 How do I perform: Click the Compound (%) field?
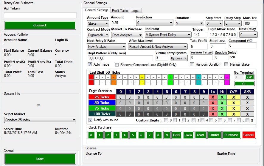[x=243, y=45]
